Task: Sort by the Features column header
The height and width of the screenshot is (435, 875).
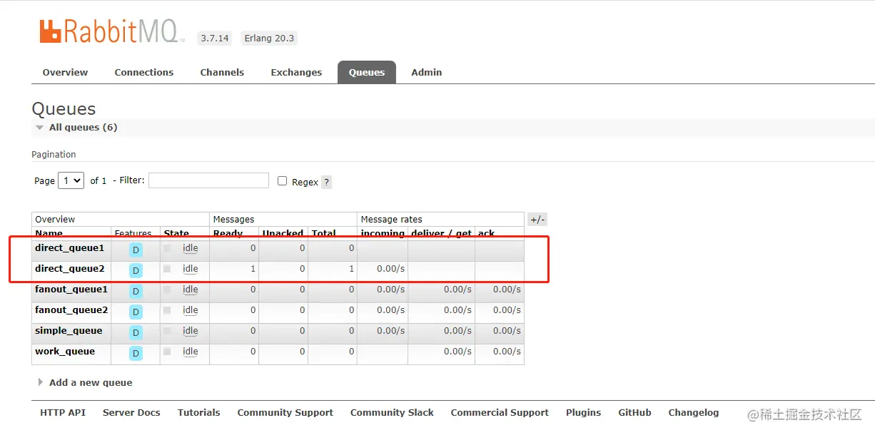Action: coord(133,233)
